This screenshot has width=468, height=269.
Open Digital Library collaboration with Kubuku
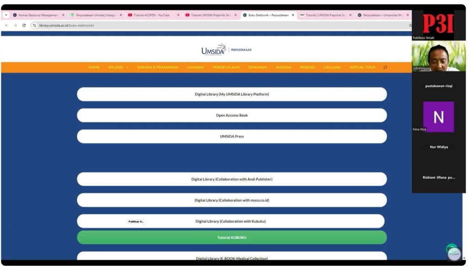pos(231,222)
